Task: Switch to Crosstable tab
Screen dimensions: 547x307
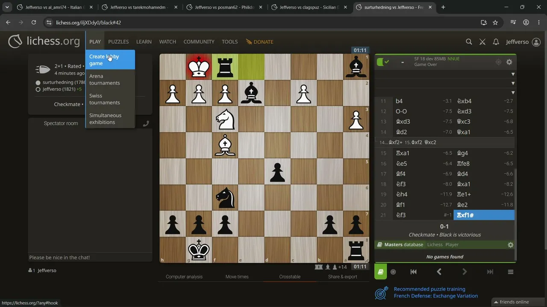Action: click(290, 277)
